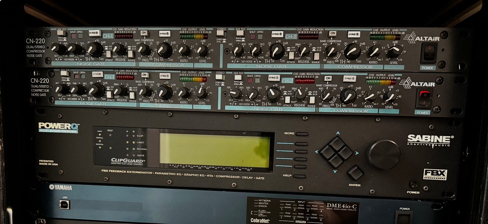Hit the MORE button on the Sabine PowerQ
This screenshot has width=488, height=224.
pos(301,134)
